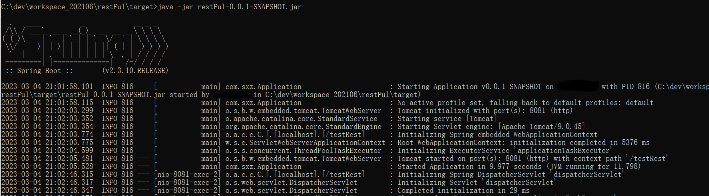Click logger name w.s.c.ServletWebServerApplicationContext
709x196 pixels.
pyautogui.click(x=305, y=143)
